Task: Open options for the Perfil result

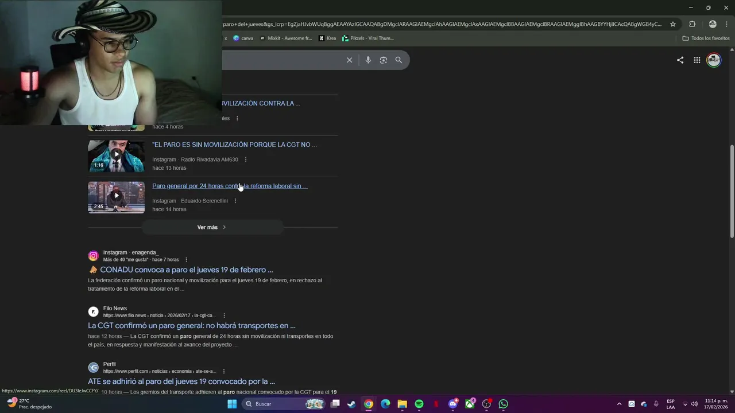Action: pos(223,371)
